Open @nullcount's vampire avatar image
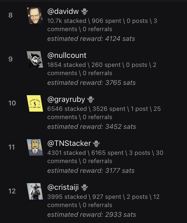Viewport: 187px width, 223px height. pyautogui.click(x=35, y=59)
